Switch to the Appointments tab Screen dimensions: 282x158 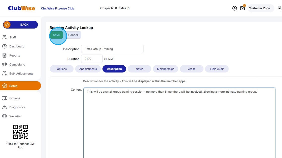click(x=88, y=69)
